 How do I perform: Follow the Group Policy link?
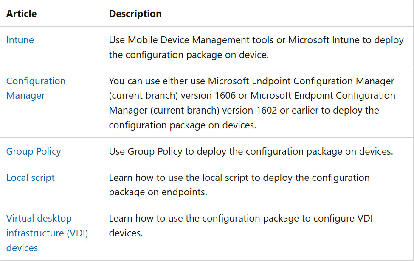(x=34, y=151)
